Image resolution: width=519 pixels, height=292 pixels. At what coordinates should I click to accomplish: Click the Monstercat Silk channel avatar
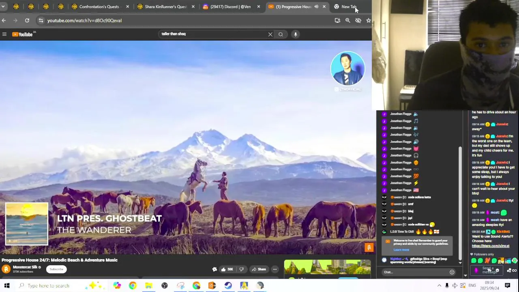(x=6, y=269)
